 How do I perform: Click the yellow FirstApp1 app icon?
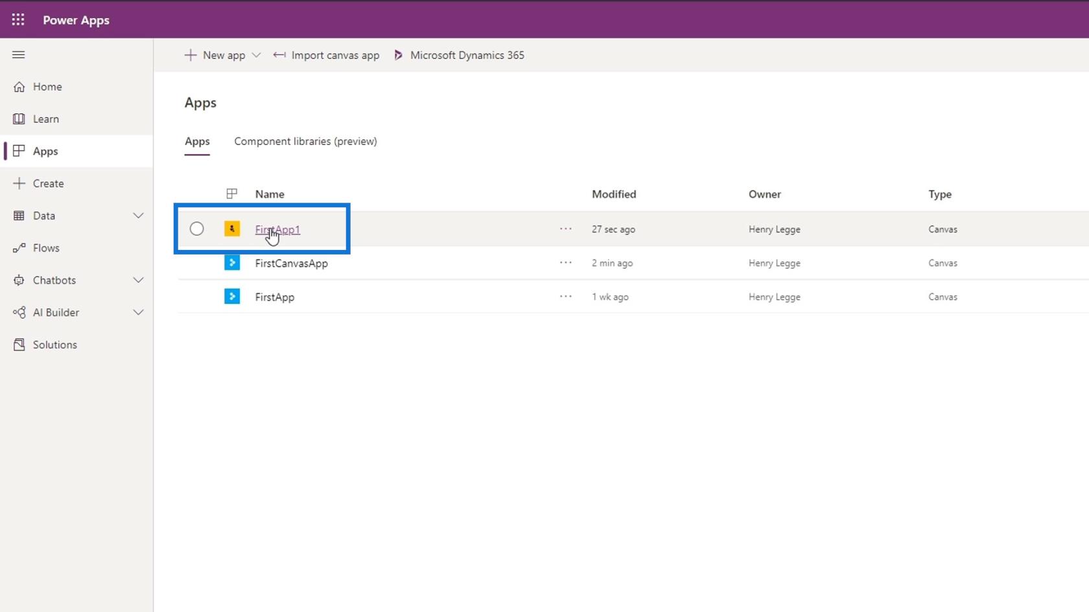(232, 229)
